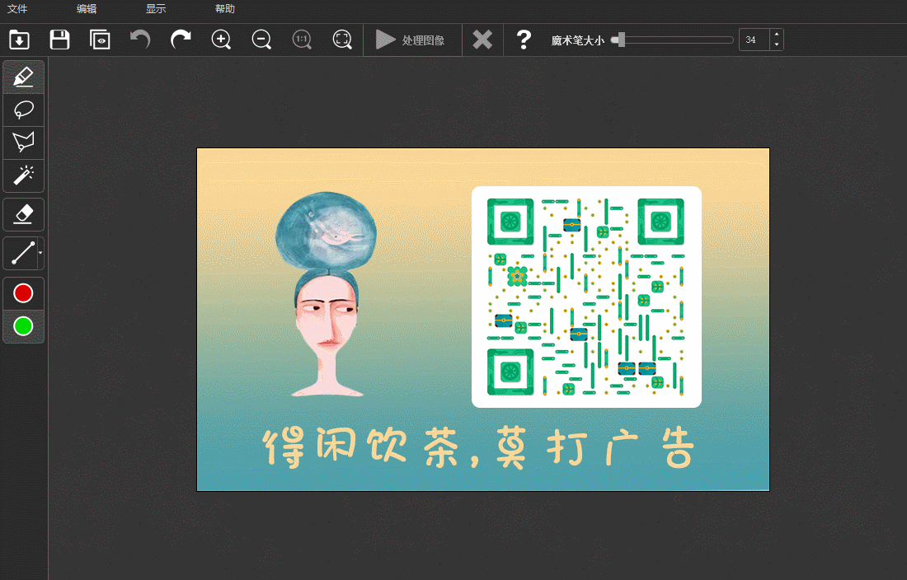Image resolution: width=907 pixels, height=580 pixels.
Task: Open the 显示 menu
Action: pos(156,9)
